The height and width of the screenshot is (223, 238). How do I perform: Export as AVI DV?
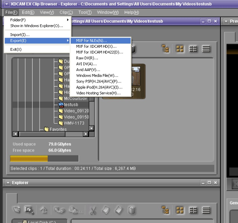point(101,64)
